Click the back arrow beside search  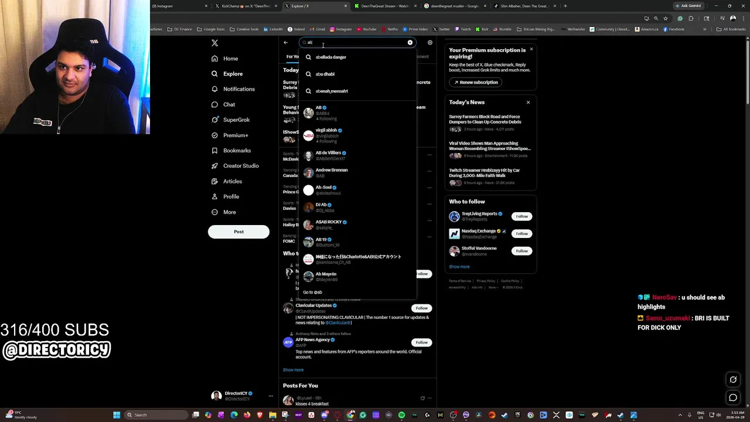pos(286,42)
